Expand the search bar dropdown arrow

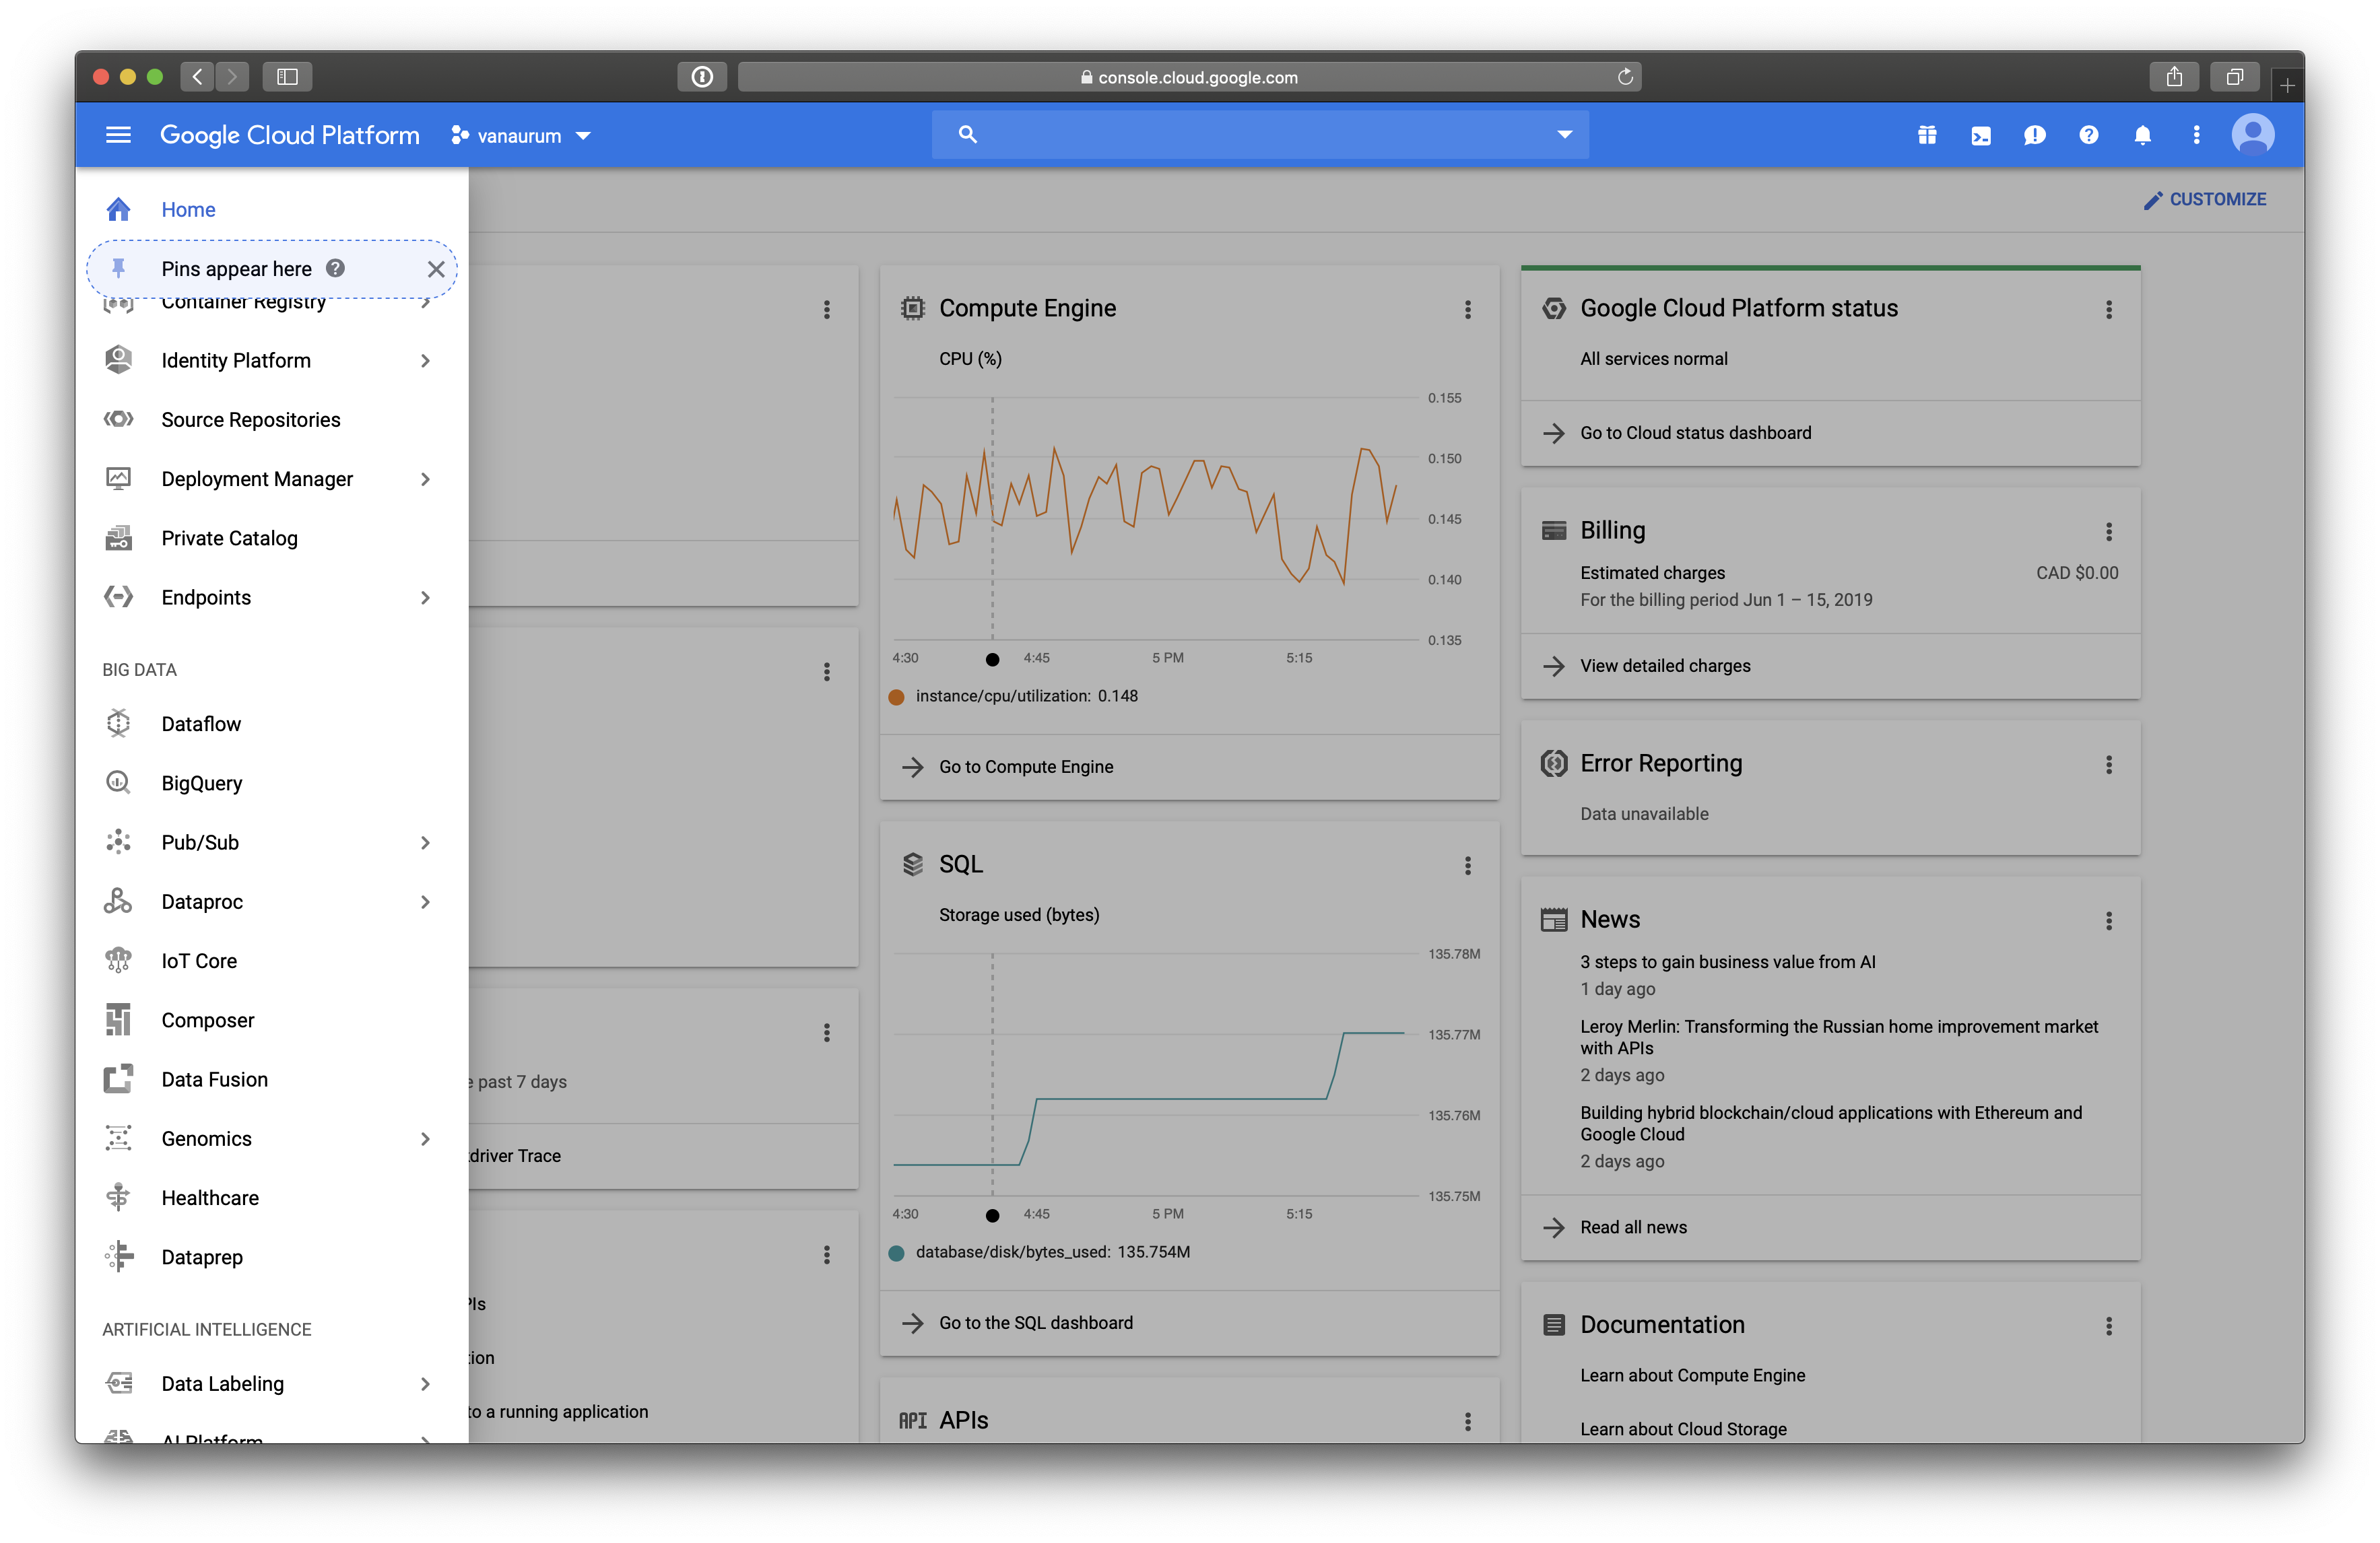point(1564,134)
